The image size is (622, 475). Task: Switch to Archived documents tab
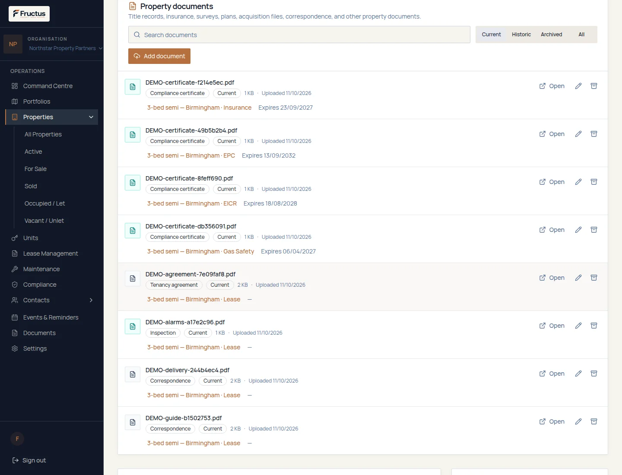[x=552, y=35]
